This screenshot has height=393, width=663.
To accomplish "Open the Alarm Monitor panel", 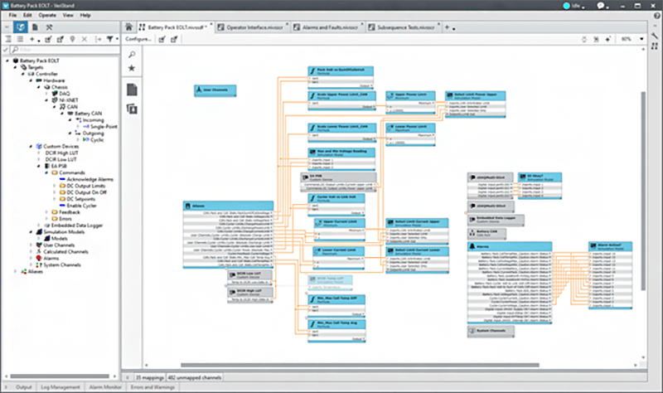I will click(x=105, y=387).
